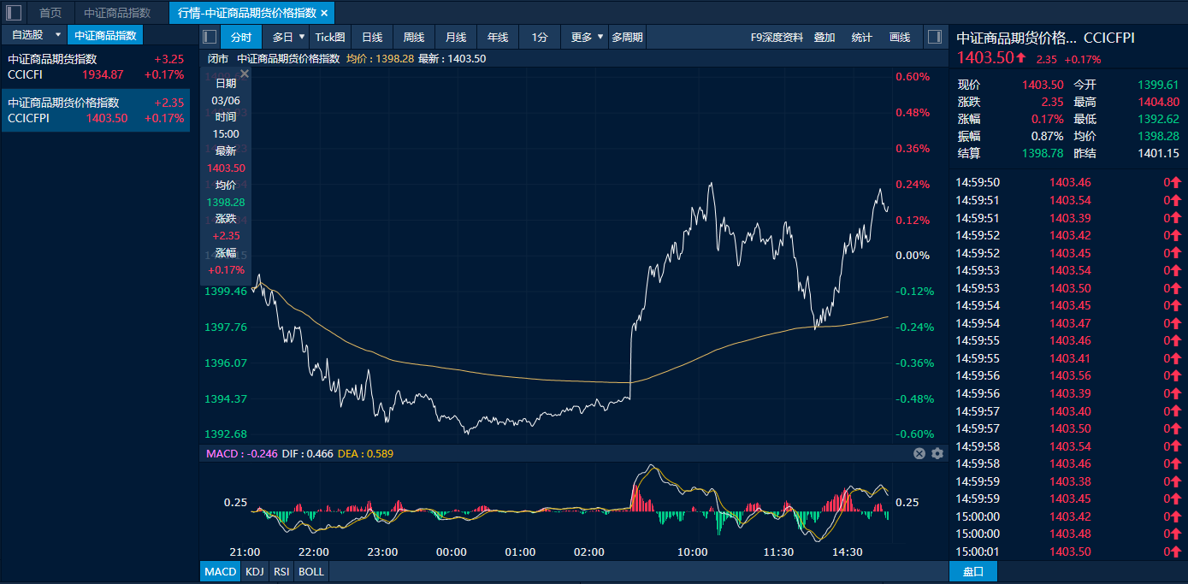Viewport: 1188px width, 584px height.
Task: Open F9深度资料 link
Action: pos(777,37)
